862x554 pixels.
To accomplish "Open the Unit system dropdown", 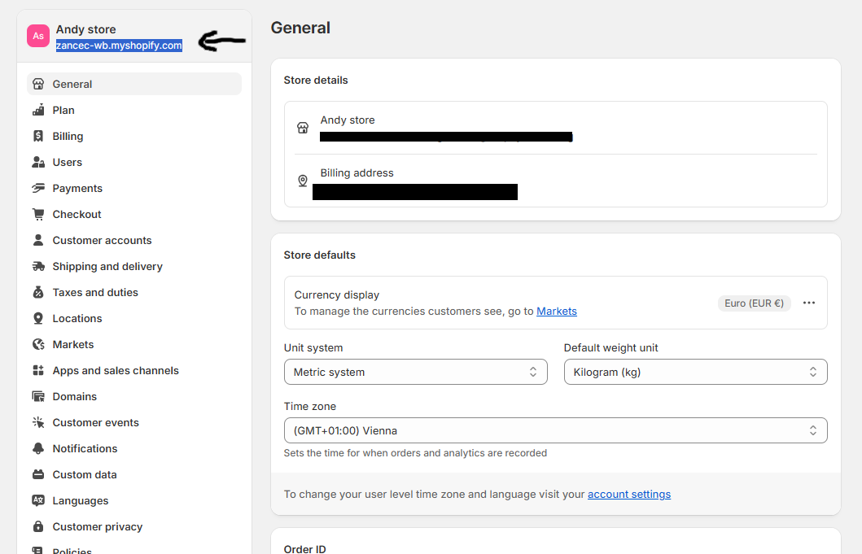I will click(x=415, y=372).
